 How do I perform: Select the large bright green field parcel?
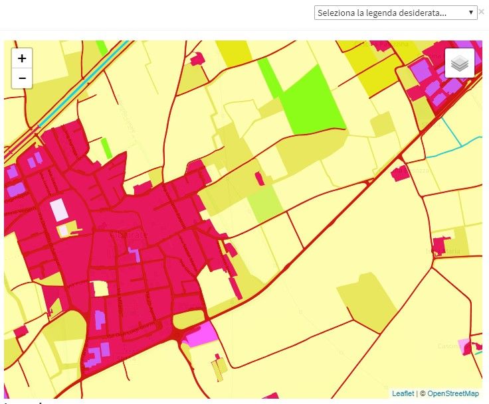pos(312,100)
